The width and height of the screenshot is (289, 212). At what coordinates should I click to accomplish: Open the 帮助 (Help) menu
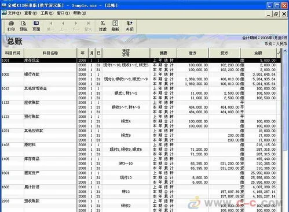click(x=79, y=13)
